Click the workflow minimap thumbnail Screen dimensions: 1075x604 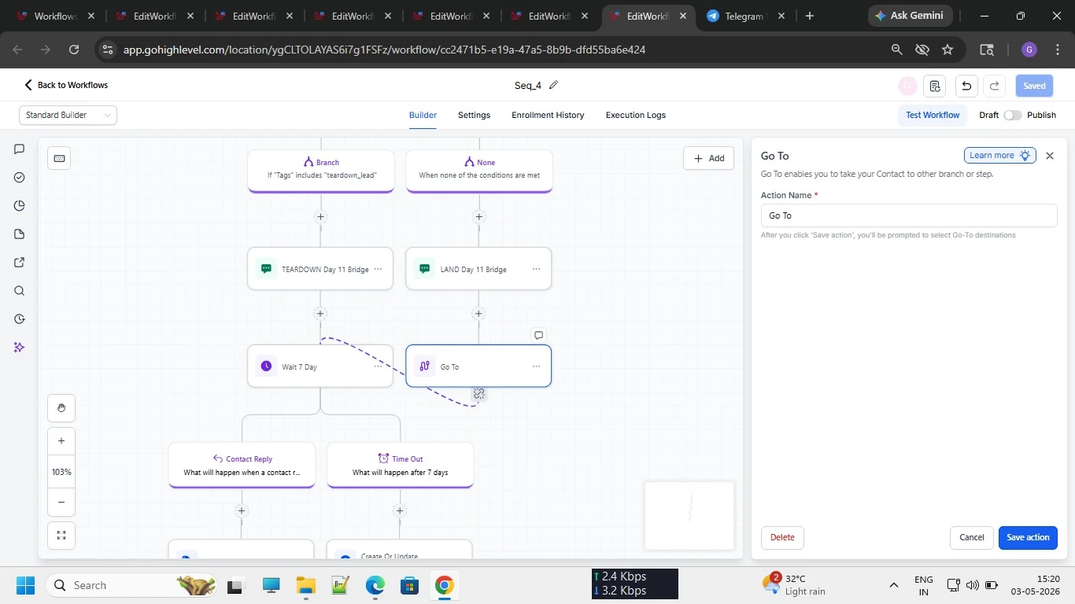[689, 515]
